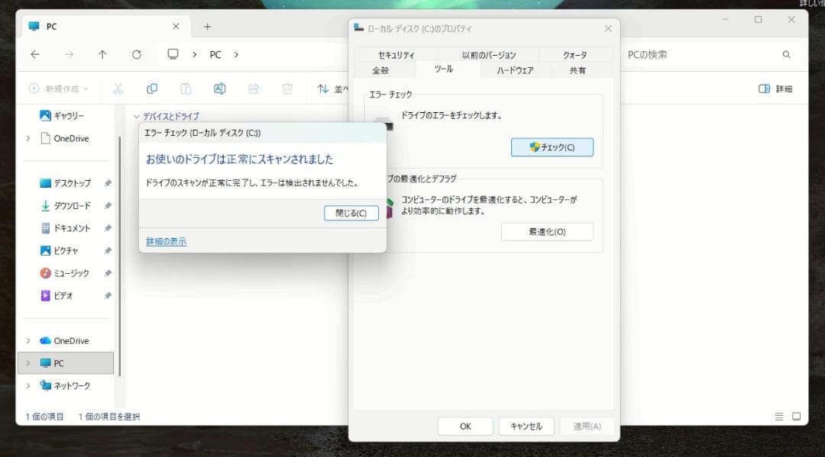Collapse the デバイスとドライブ section

click(x=136, y=115)
